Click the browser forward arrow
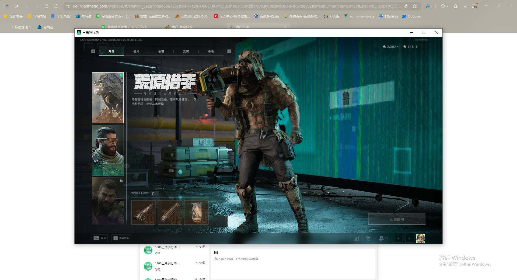Image resolution: width=517 pixels, height=280 pixels. point(37,6)
